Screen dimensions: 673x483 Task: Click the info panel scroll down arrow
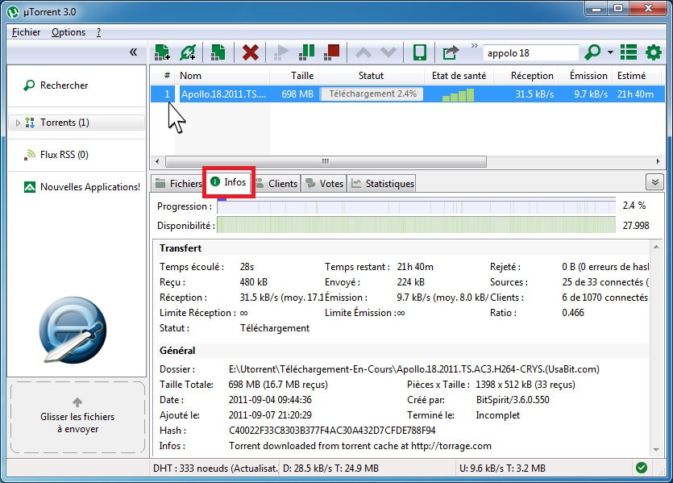click(x=656, y=449)
